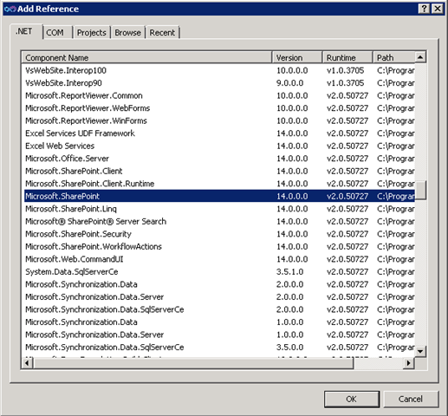Select Microsoft.ReportViewer.Common row
The width and height of the screenshot is (448, 416).
pyautogui.click(x=219, y=95)
